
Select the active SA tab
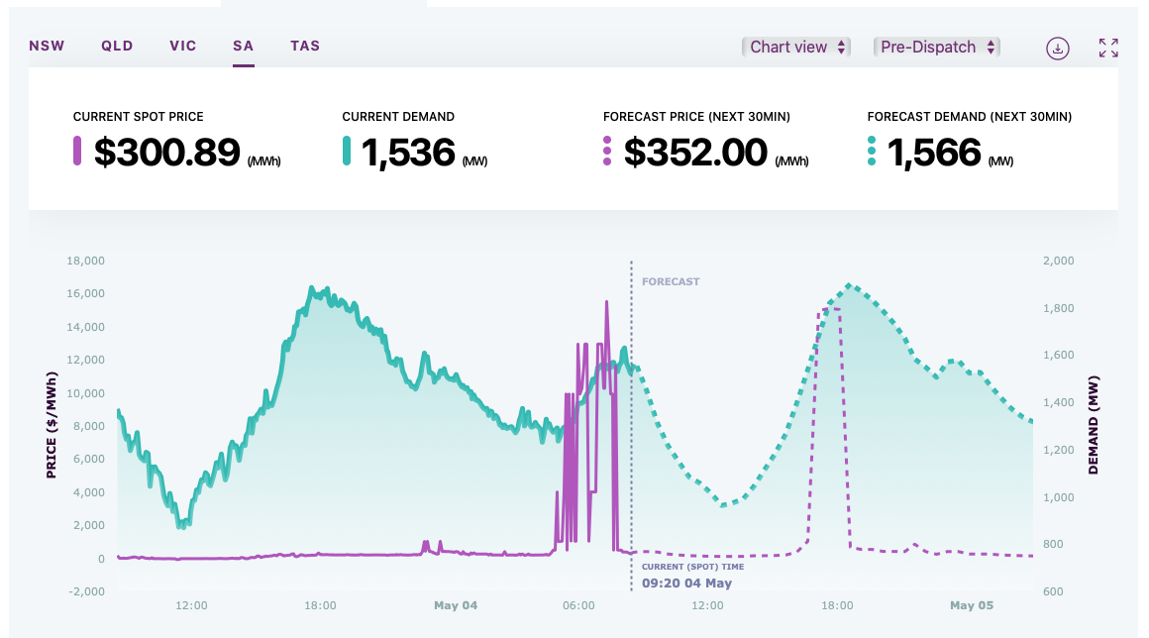pos(244,46)
